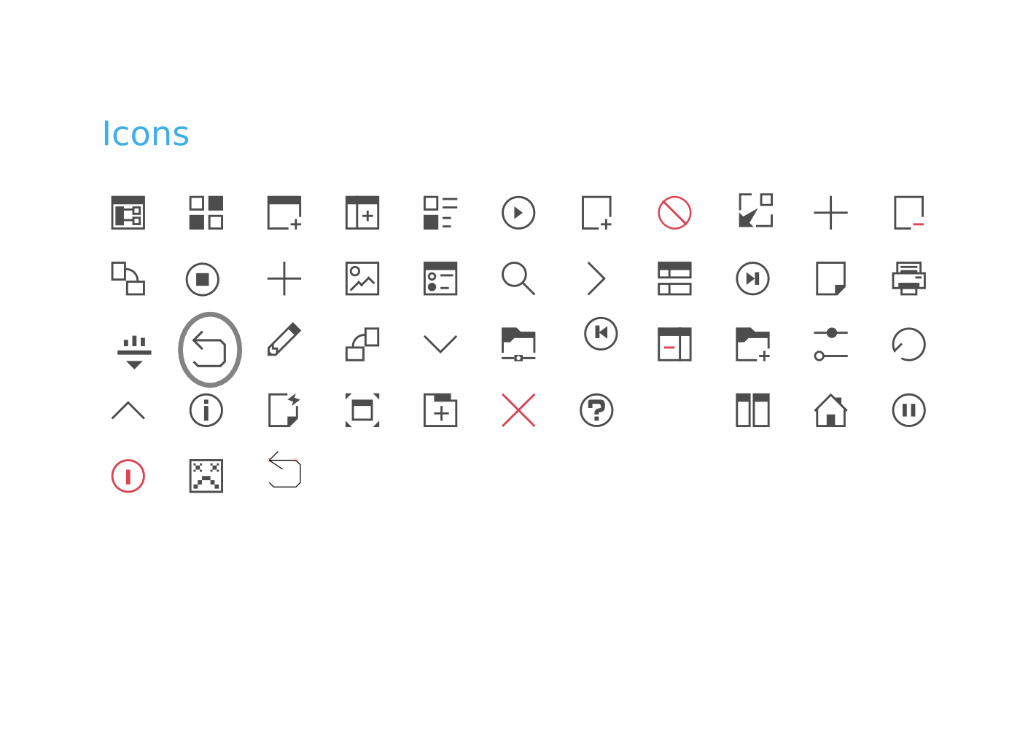1028x736 pixels.
Task: Click the magnifying glass search icon
Action: click(518, 278)
